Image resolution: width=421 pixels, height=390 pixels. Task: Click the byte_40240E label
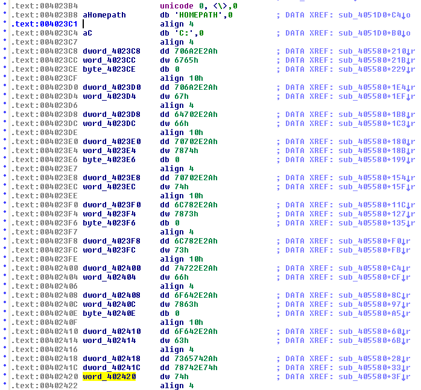[x=109, y=313]
